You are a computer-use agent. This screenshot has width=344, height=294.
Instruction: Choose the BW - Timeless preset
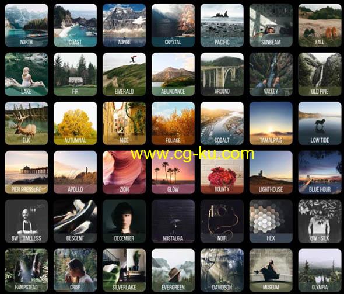click(x=26, y=221)
